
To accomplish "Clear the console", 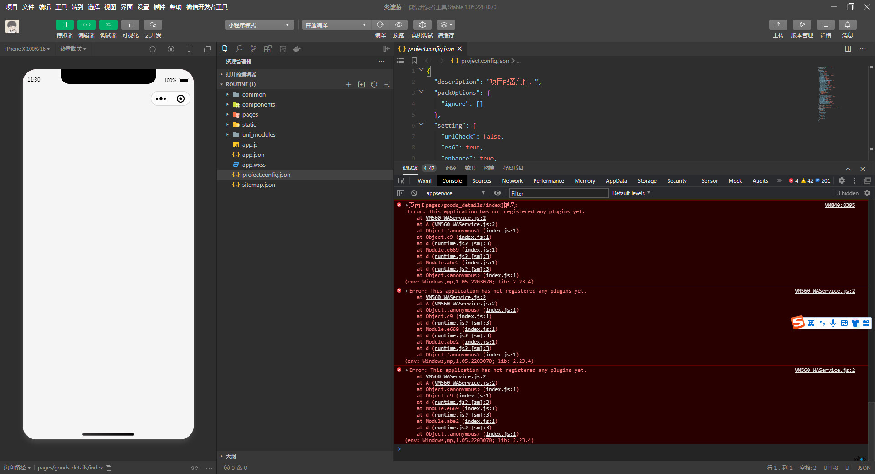I will [x=414, y=193].
